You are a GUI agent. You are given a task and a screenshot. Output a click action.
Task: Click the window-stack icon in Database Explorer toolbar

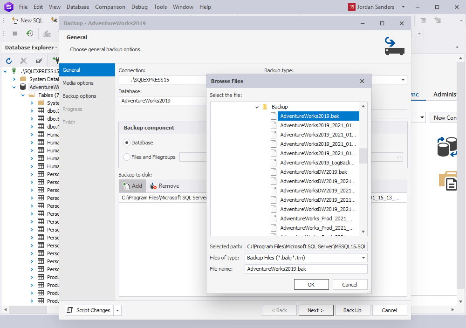(39, 60)
